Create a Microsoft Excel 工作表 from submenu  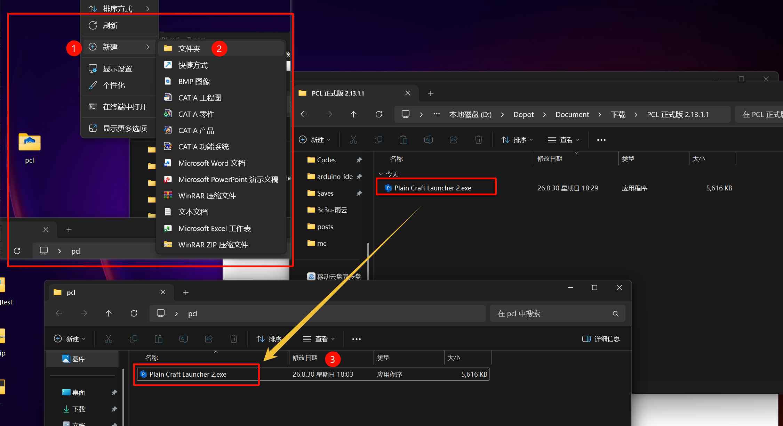[221, 228]
